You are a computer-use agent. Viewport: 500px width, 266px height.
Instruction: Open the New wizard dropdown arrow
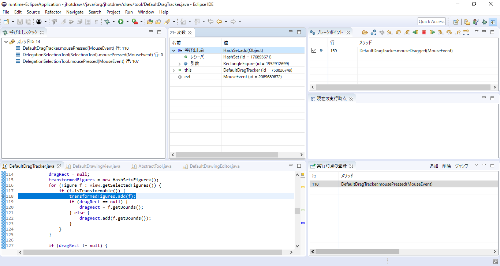click(x=13, y=22)
